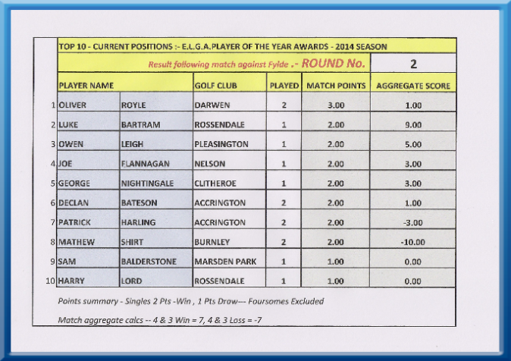
Task: Select the surname LEIGH
Action: (x=132, y=144)
